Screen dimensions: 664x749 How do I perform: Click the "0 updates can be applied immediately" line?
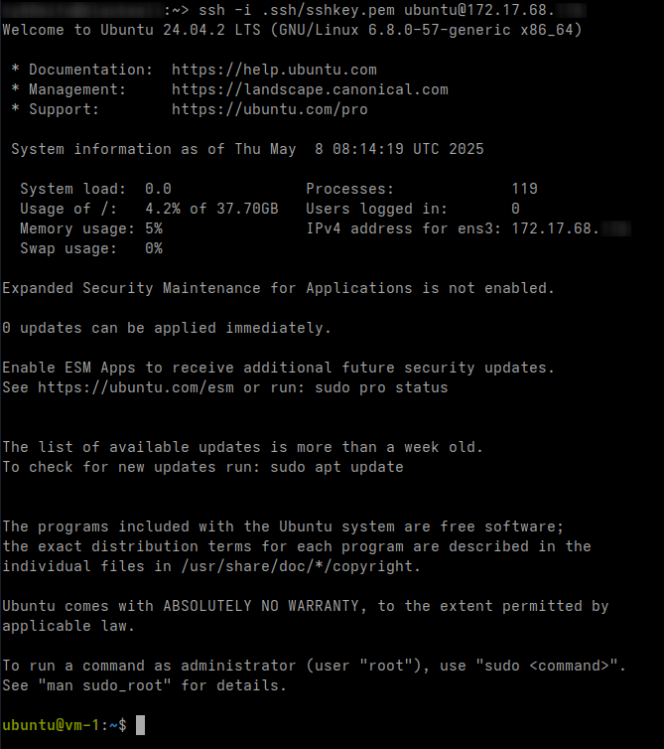[167, 328]
